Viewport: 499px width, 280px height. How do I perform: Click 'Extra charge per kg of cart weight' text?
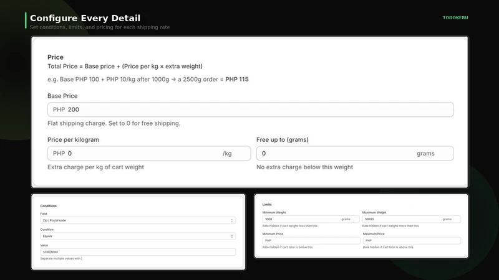(x=95, y=167)
